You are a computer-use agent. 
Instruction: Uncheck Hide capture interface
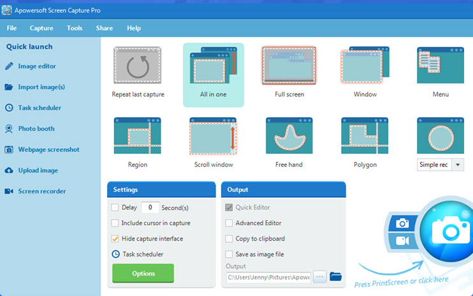(115, 239)
